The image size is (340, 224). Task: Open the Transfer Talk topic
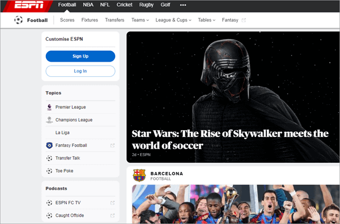click(80, 158)
